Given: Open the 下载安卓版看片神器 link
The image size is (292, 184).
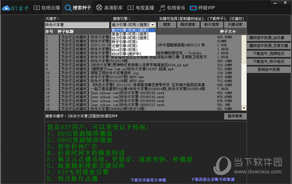Looking at the screenshot, I should pos(148,180).
